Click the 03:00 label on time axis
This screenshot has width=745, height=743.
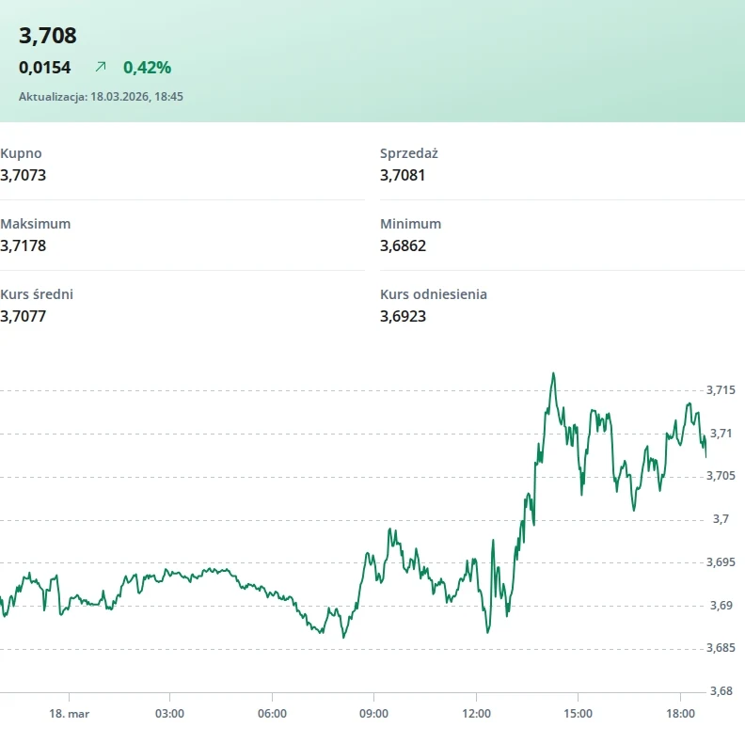(x=169, y=714)
